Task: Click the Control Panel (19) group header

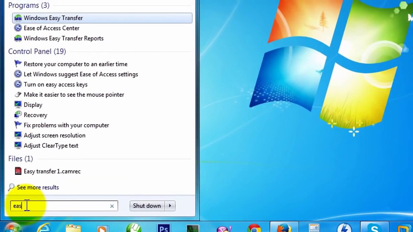Action: (x=37, y=52)
